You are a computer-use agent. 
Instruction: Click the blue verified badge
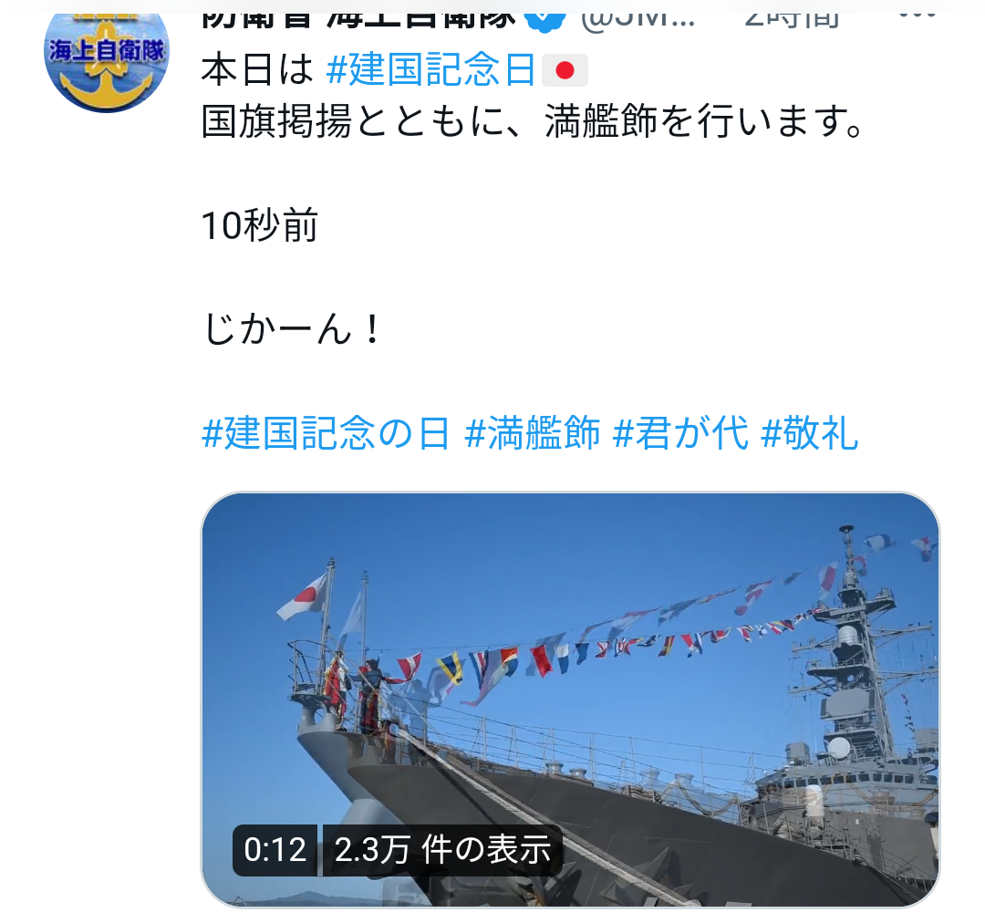[x=544, y=21]
